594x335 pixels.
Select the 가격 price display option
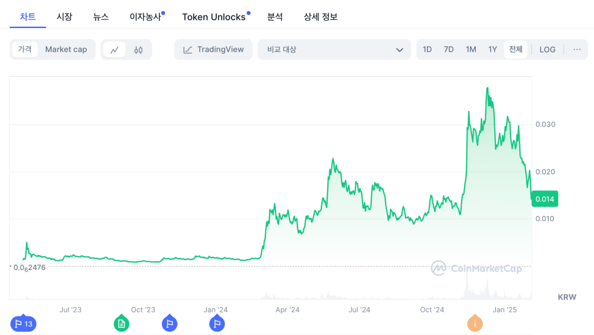(25, 49)
